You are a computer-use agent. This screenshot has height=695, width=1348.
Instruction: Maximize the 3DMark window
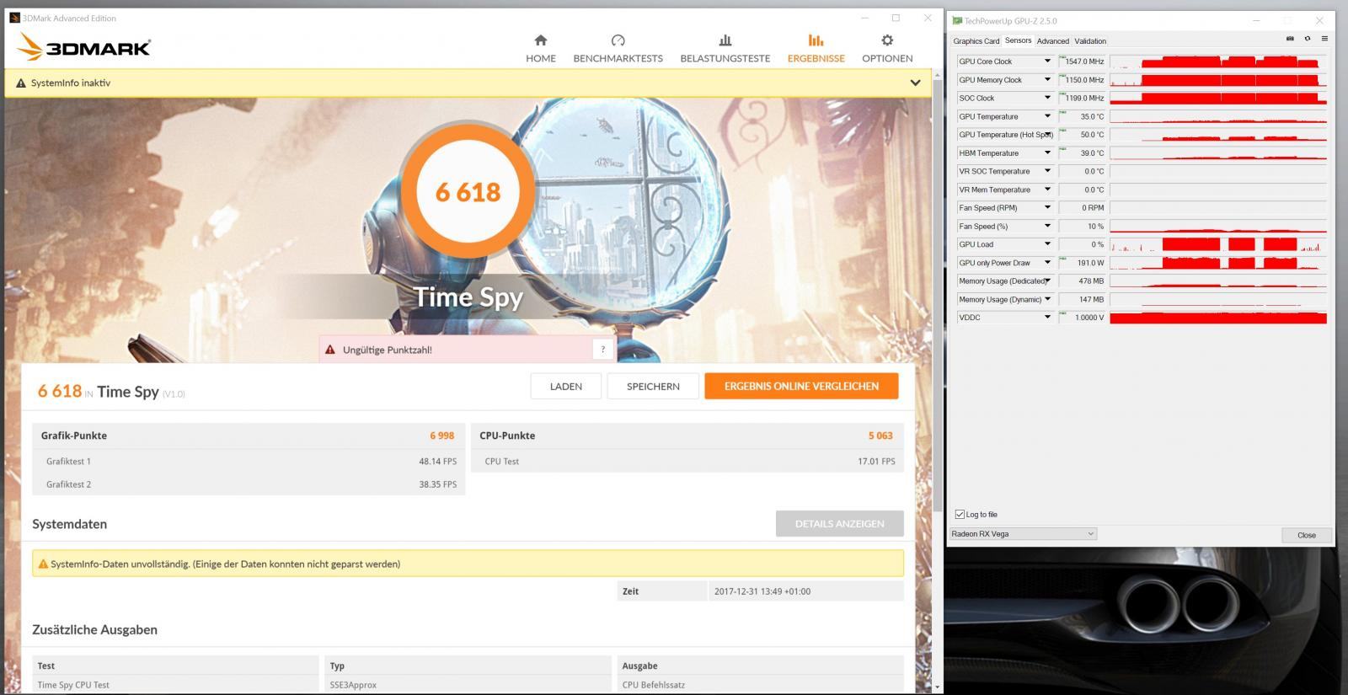point(896,18)
